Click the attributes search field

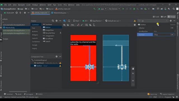click(153, 21)
